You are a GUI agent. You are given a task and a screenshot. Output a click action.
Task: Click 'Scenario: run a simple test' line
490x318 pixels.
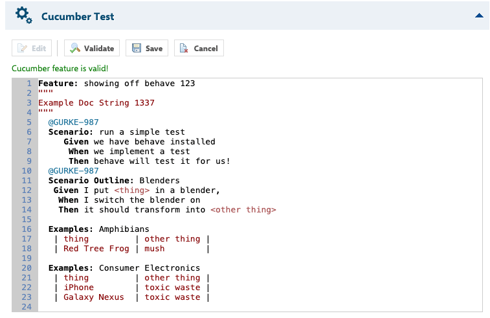117,132
